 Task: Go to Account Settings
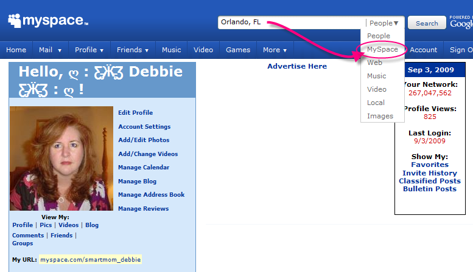(x=144, y=127)
